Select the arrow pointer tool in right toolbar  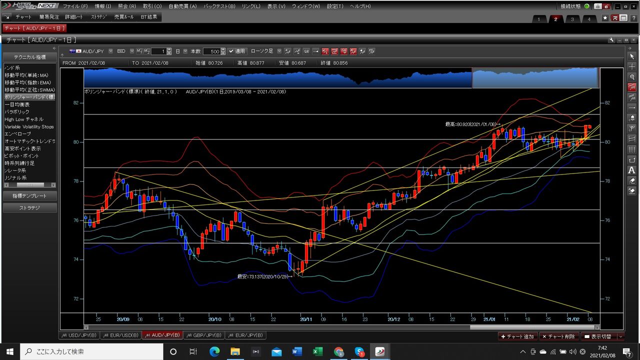632,56
